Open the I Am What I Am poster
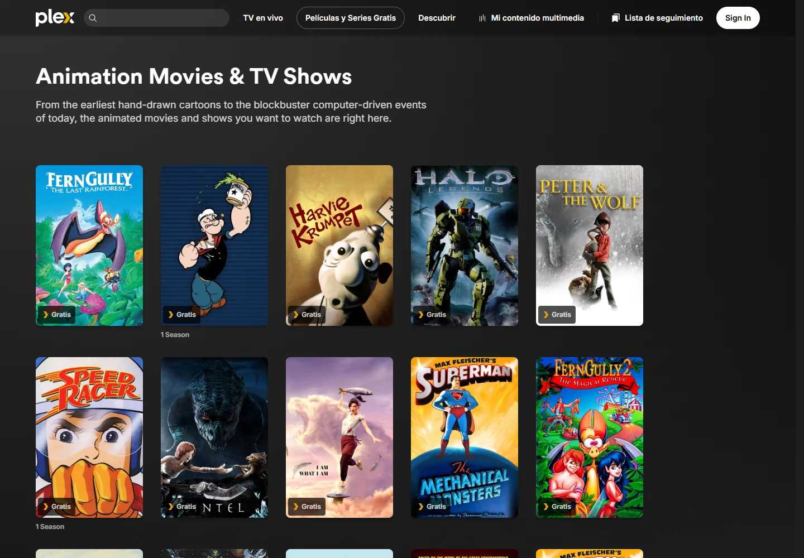 [339, 437]
